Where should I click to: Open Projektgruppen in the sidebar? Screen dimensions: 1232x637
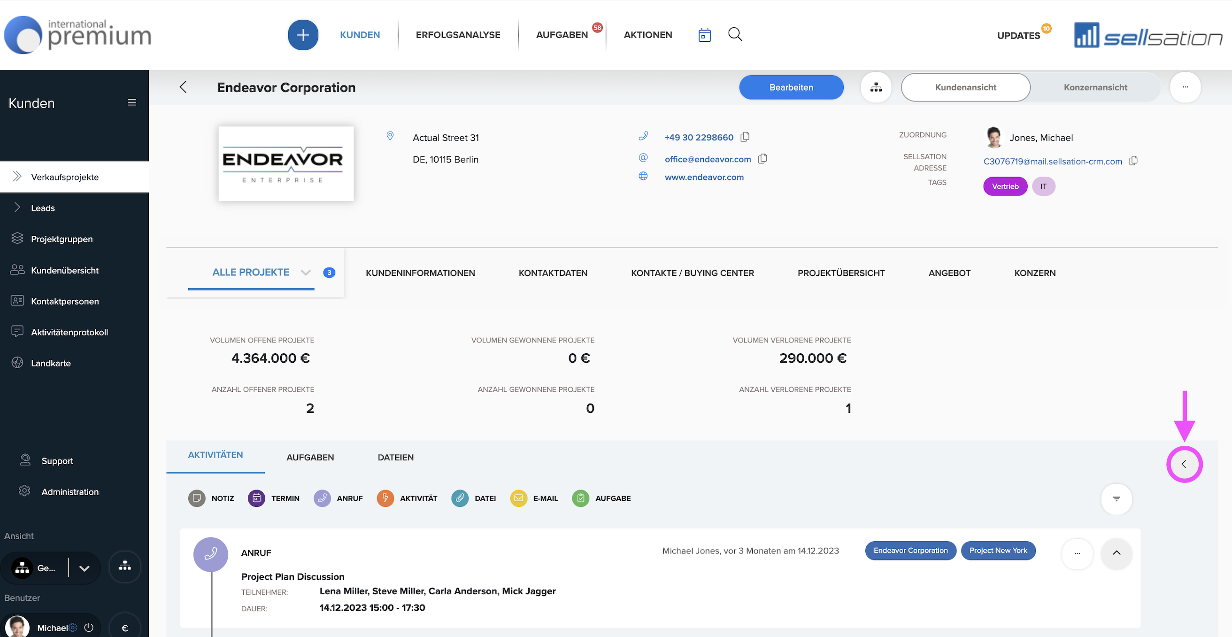[x=74, y=239]
